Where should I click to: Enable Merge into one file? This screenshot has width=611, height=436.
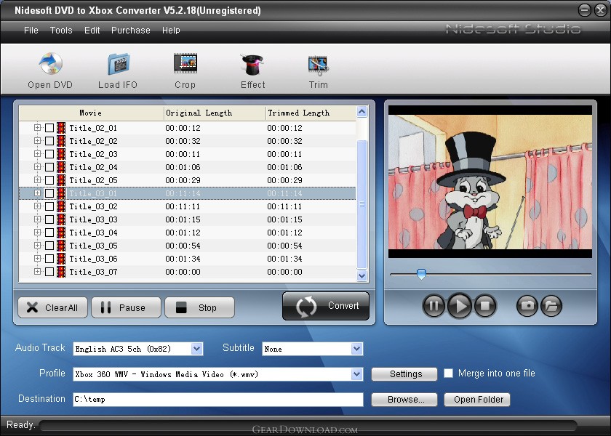[449, 374]
